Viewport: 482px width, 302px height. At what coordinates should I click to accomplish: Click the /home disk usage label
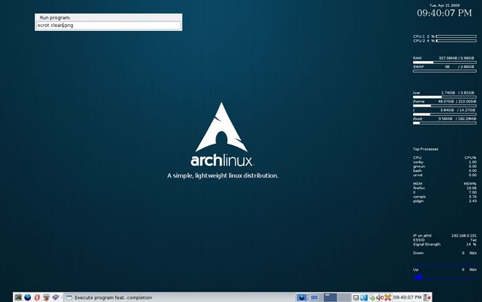coord(419,101)
